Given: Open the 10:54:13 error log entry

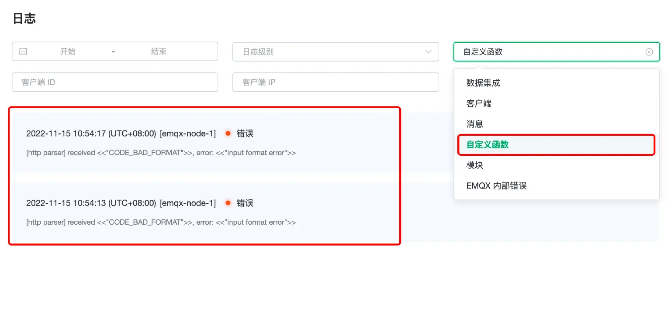Looking at the screenshot, I should pyautogui.click(x=162, y=212).
